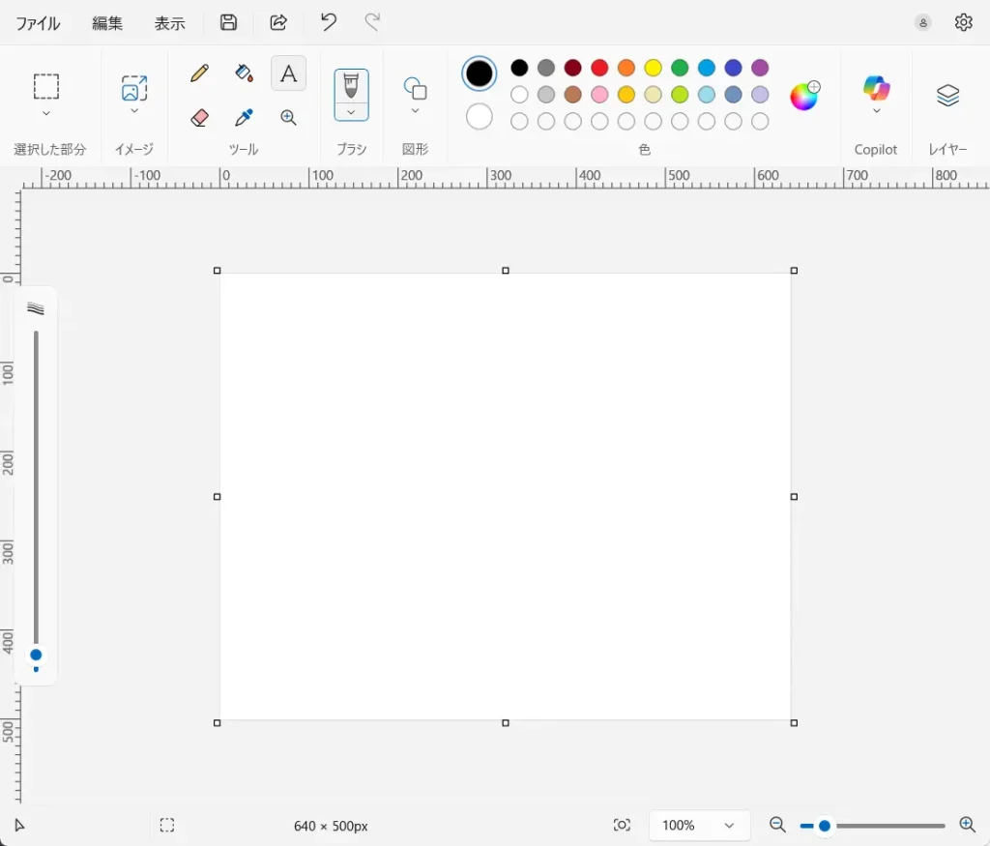Pick the red palette swatch
The image size is (990, 846).
599,68
